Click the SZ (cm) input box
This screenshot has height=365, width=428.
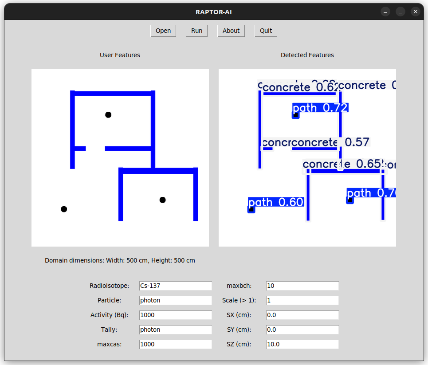[x=302, y=345]
